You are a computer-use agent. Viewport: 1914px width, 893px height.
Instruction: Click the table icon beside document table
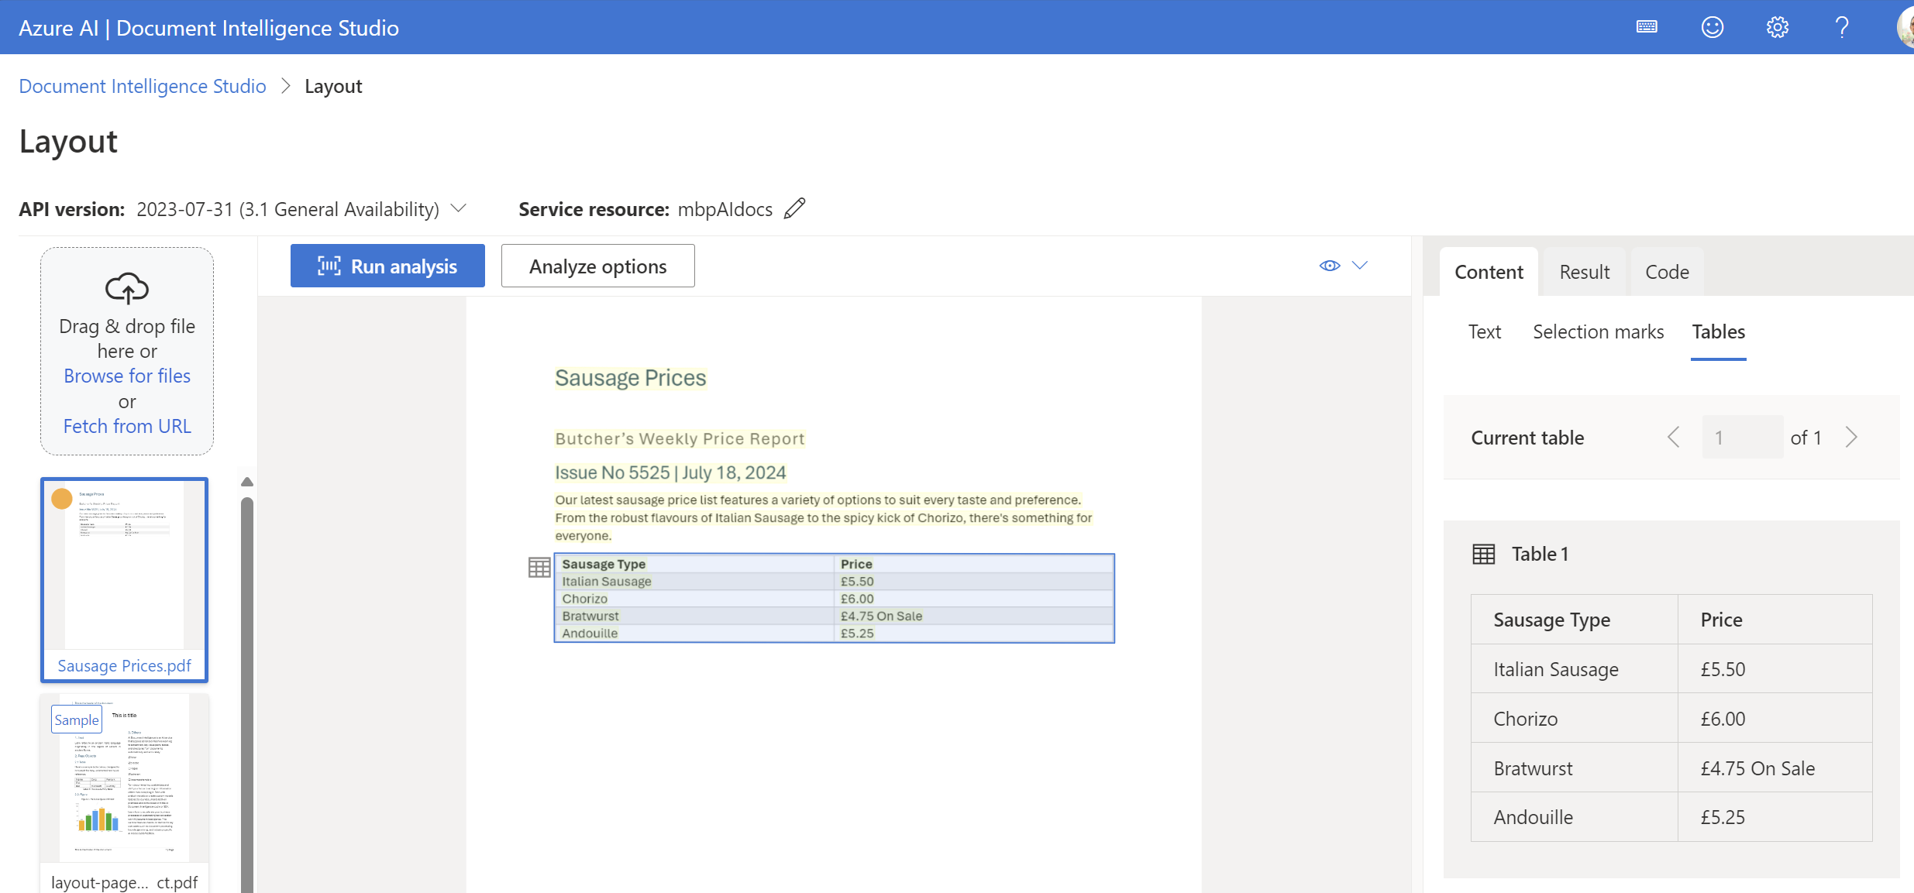pos(539,568)
